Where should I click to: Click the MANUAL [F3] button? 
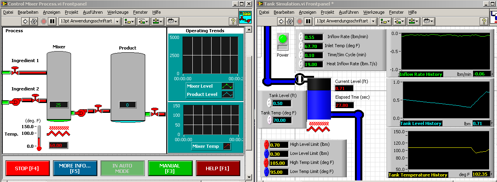pyautogui.click(x=170, y=168)
